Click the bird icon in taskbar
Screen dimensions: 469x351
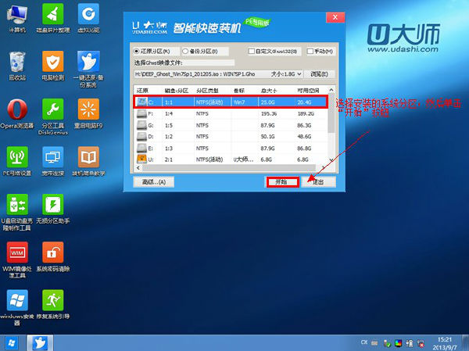pyautogui.click(x=38, y=342)
